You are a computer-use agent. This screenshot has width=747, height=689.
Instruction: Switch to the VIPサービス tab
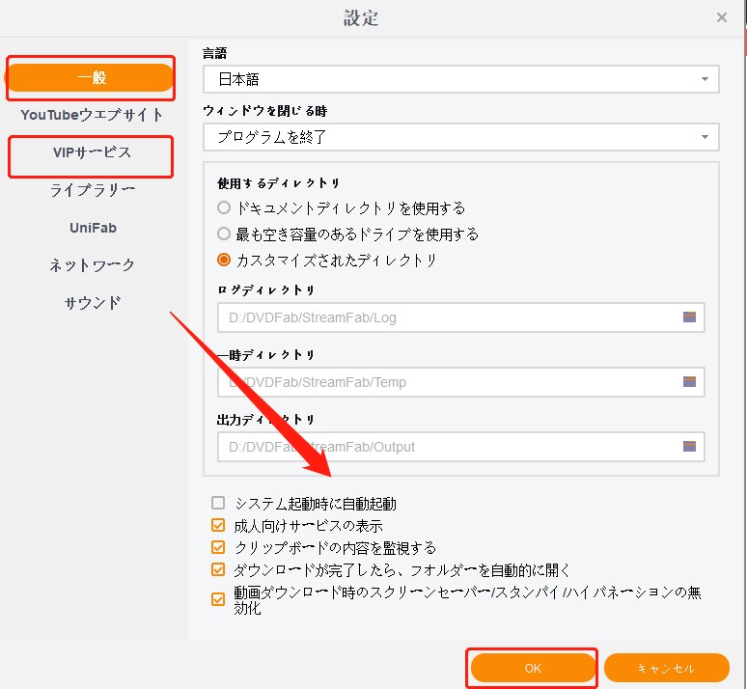(92, 152)
